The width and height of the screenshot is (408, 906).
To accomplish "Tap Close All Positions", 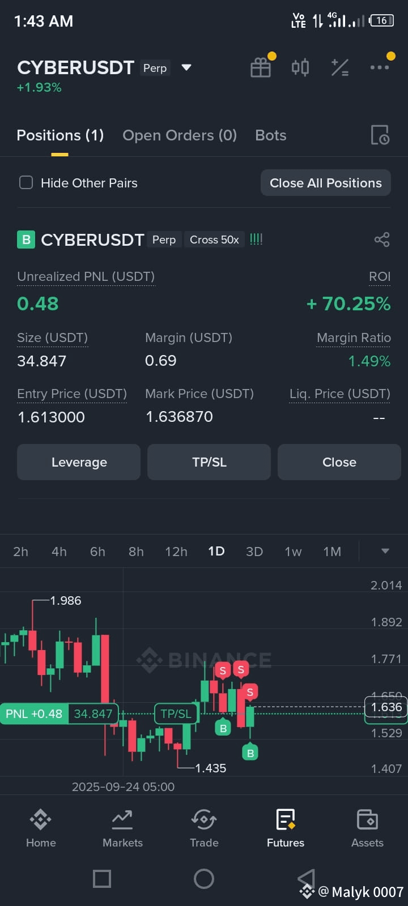I will pyautogui.click(x=326, y=183).
